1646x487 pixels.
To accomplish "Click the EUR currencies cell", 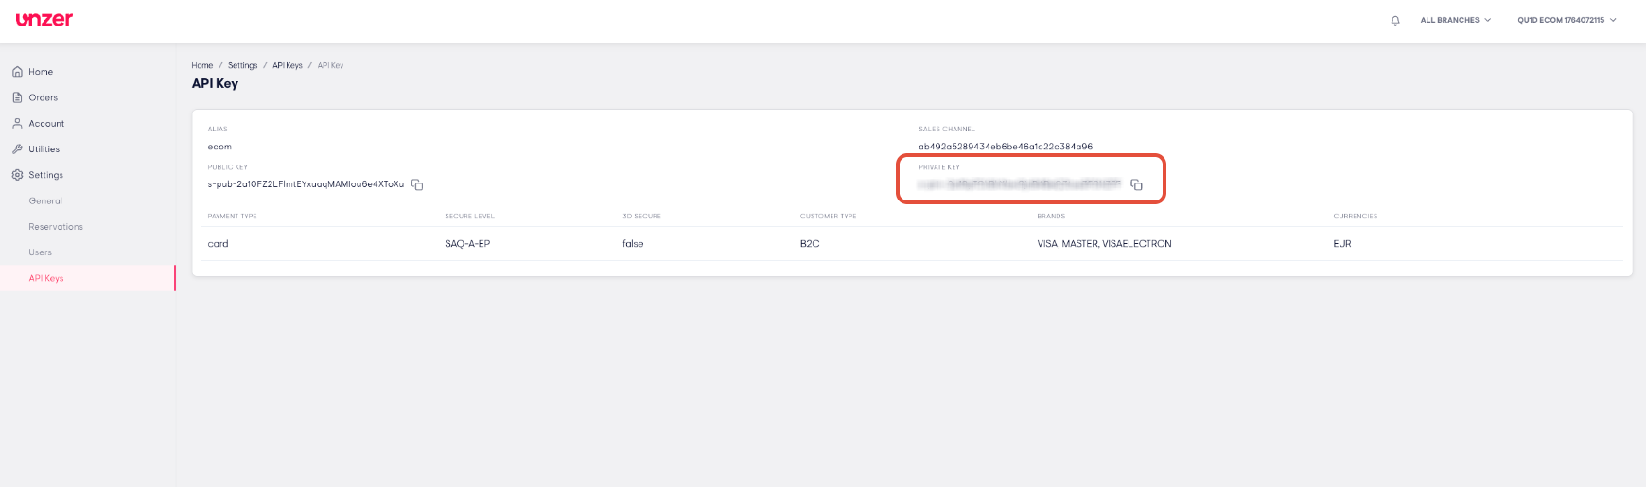I will click(x=1342, y=244).
